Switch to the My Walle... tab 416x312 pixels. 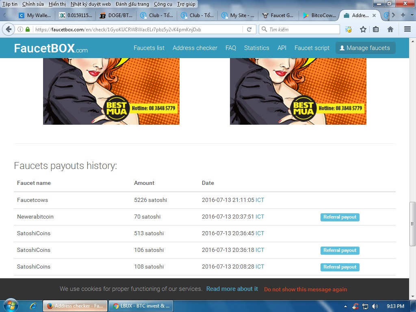[35, 15]
